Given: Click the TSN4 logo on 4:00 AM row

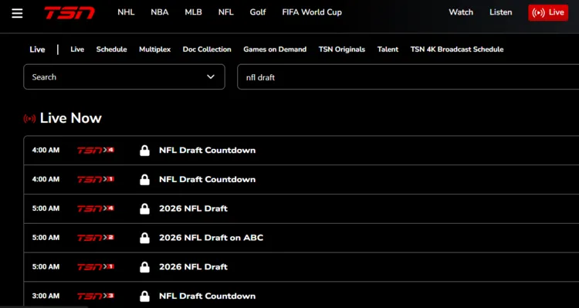Looking at the screenshot, I should pyautogui.click(x=96, y=151).
